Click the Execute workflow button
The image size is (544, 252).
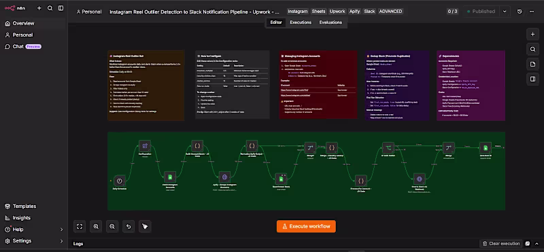pyautogui.click(x=306, y=226)
